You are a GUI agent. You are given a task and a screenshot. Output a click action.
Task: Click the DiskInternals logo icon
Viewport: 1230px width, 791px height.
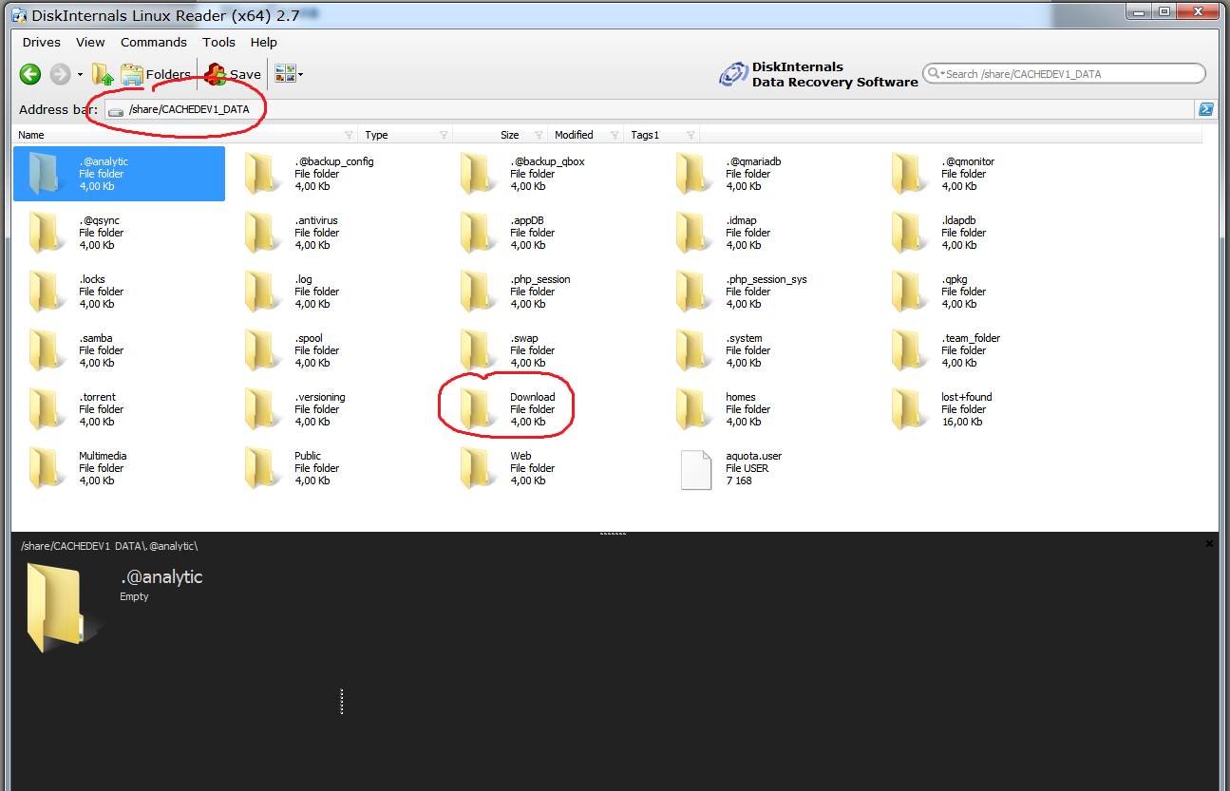coord(733,74)
